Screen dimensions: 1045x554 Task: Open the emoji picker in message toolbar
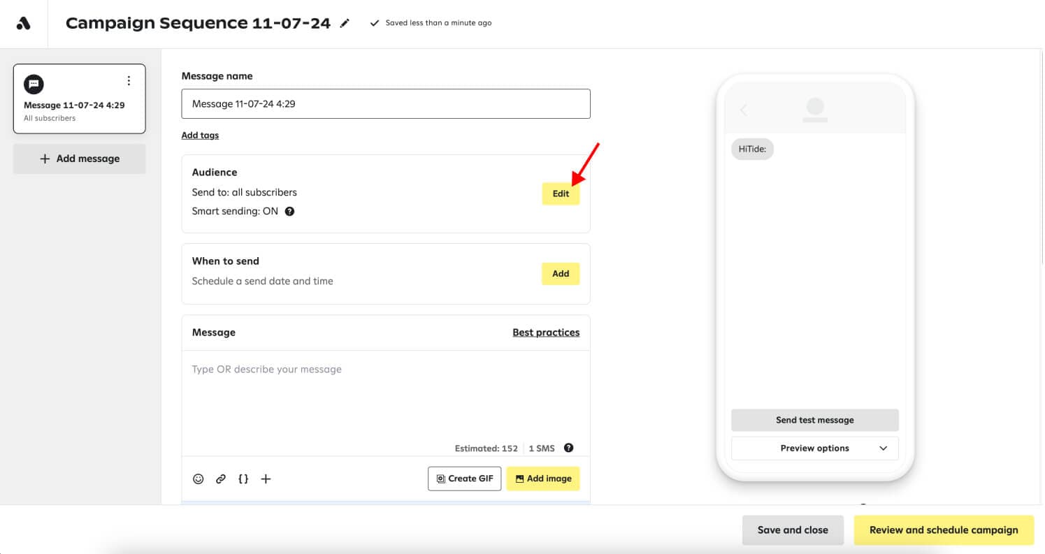pyautogui.click(x=199, y=479)
